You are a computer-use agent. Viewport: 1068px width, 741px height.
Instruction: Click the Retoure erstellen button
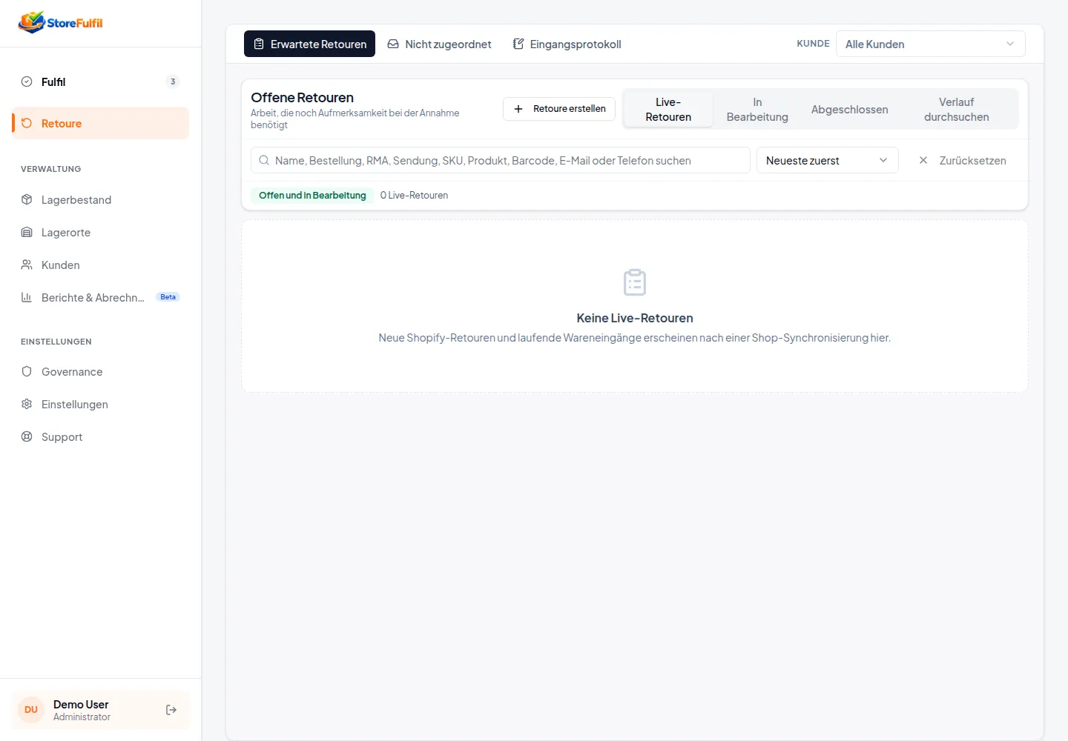(559, 109)
